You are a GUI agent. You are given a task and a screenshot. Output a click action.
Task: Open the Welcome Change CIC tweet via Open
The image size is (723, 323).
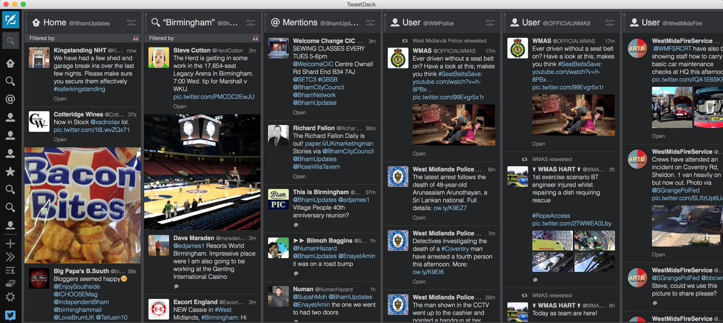(299, 112)
